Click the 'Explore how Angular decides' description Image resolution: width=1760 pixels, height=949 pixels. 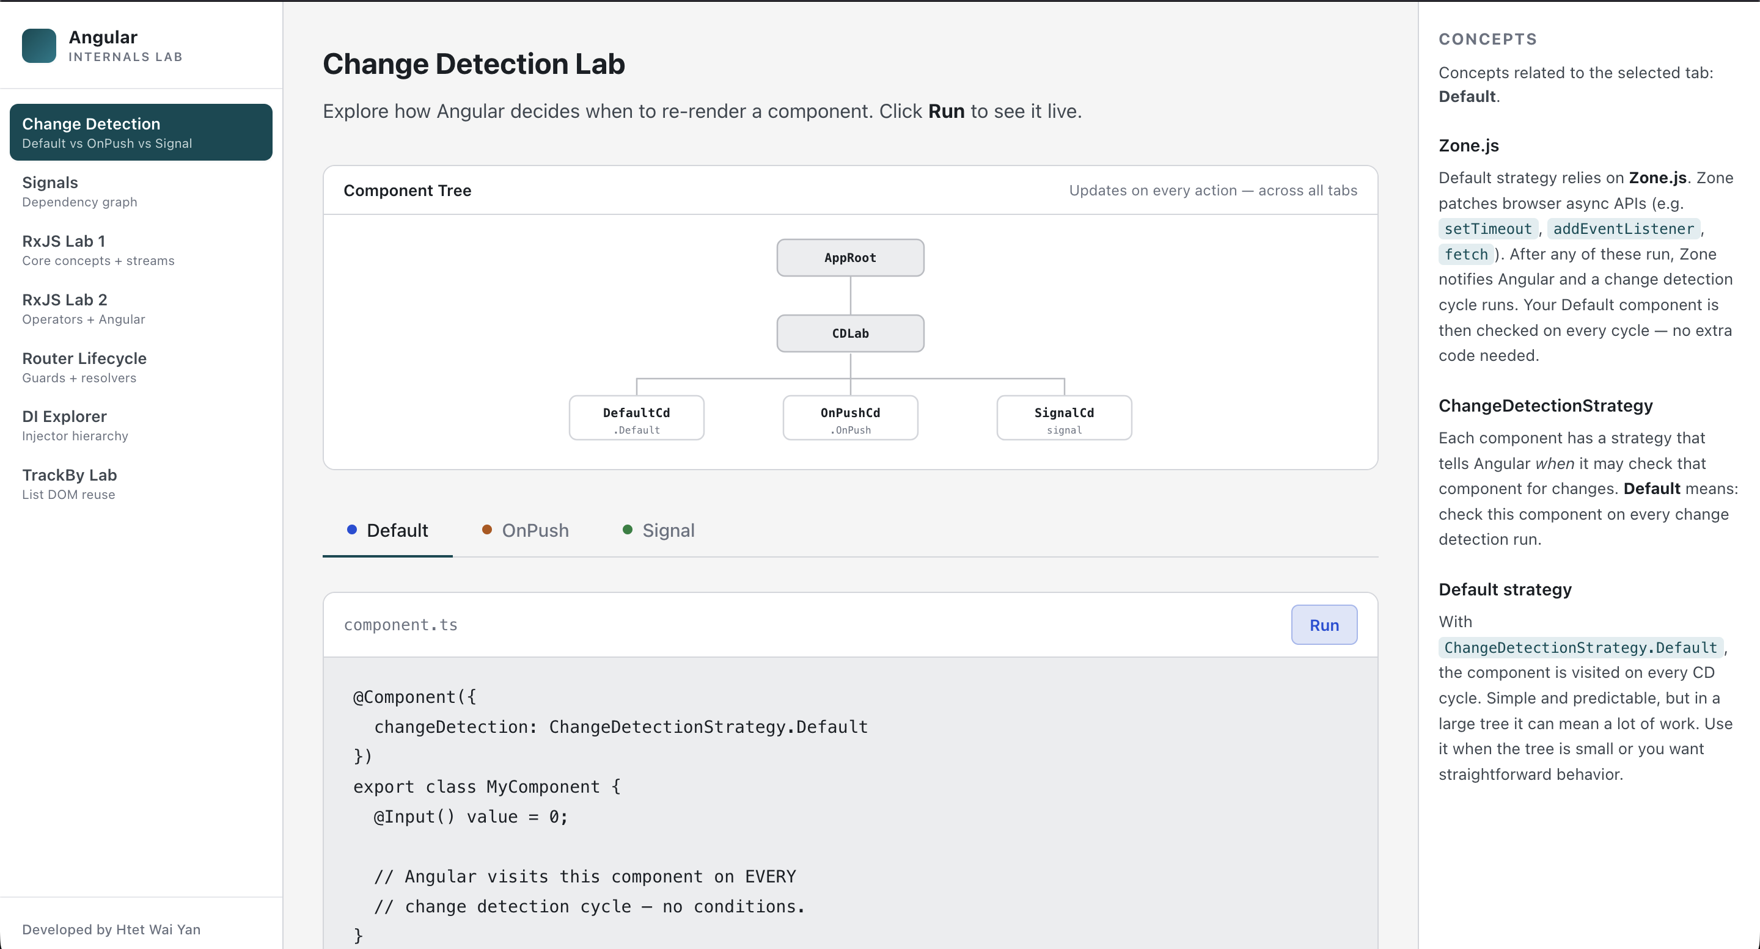(702, 111)
